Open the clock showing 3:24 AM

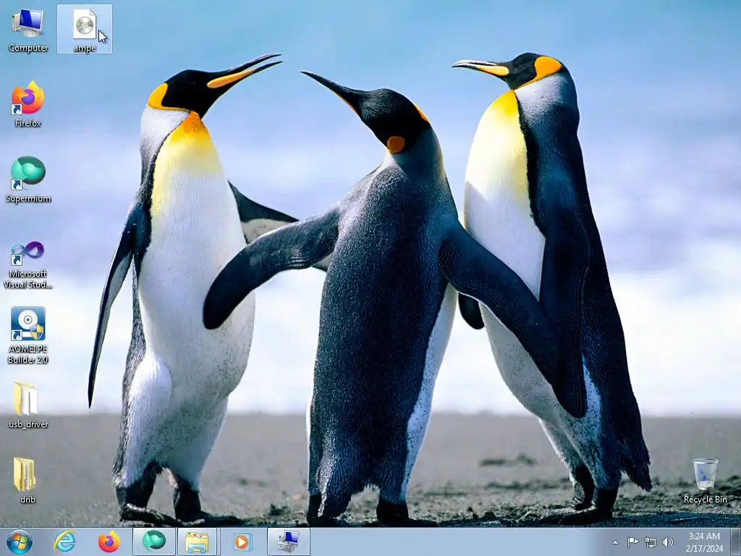pos(704,542)
